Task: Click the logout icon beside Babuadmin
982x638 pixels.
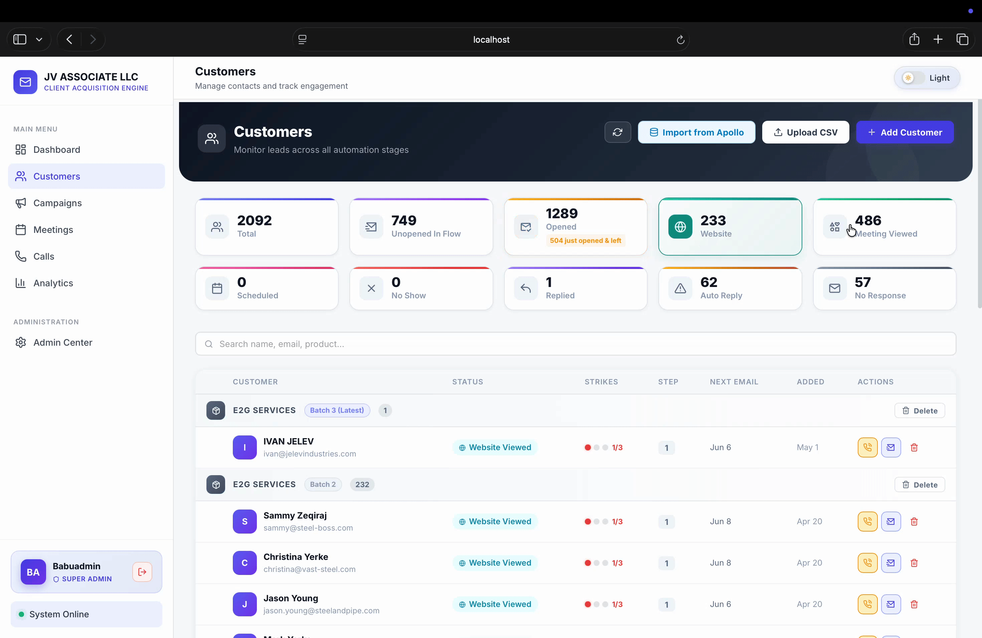Action: pyautogui.click(x=142, y=572)
